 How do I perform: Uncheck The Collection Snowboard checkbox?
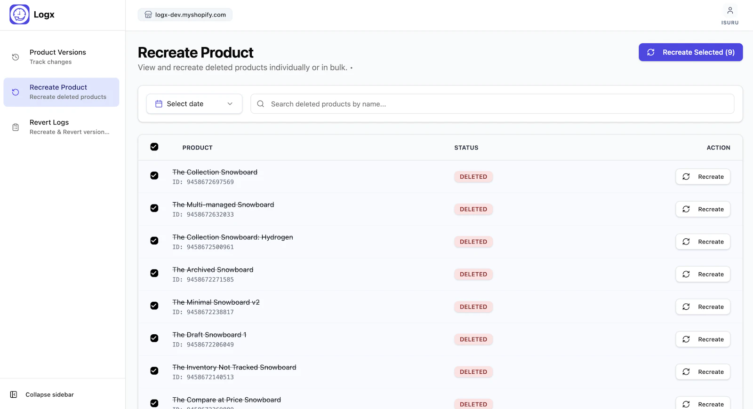[154, 175]
